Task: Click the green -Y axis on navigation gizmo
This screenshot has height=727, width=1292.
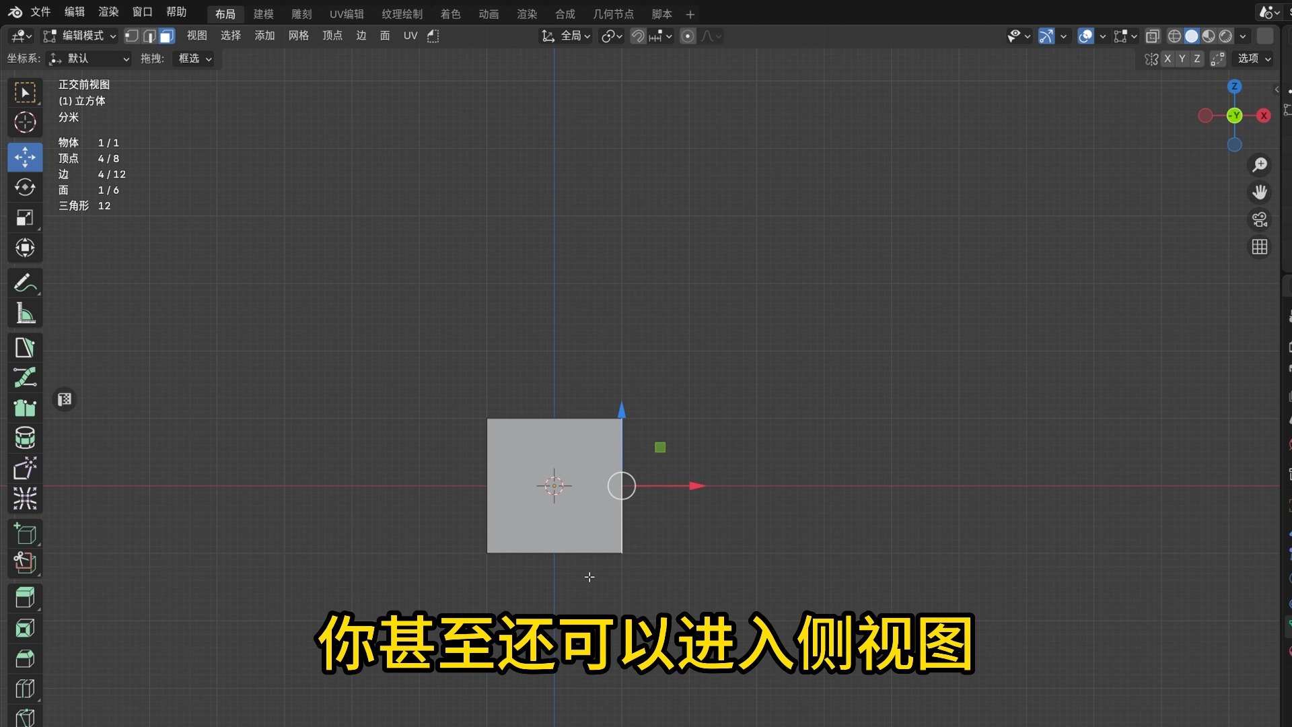Action: click(1234, 116)
